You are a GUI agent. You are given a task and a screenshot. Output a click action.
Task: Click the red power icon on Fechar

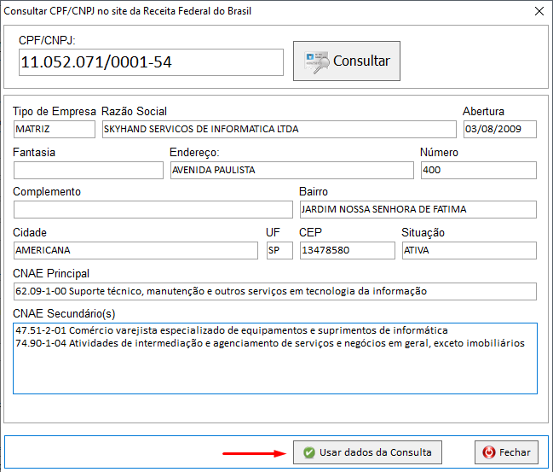click(489, 452)
